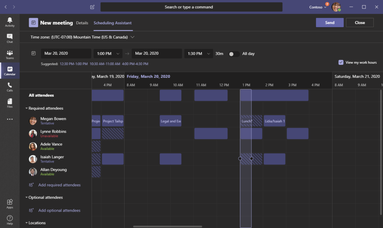Select the Scheduling Assistant tab
The width and height of the screenshot is (383, 228).
113,23
